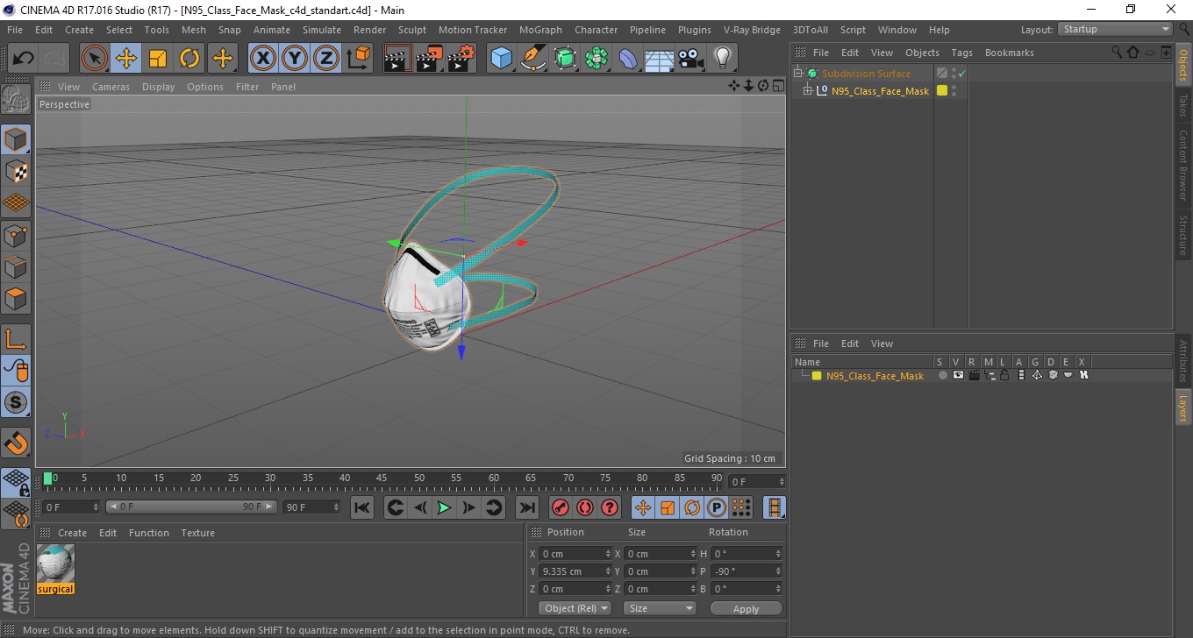Toggle Enable Snap magnet icon
The image size is (1193, 638).
click(16, 443)
